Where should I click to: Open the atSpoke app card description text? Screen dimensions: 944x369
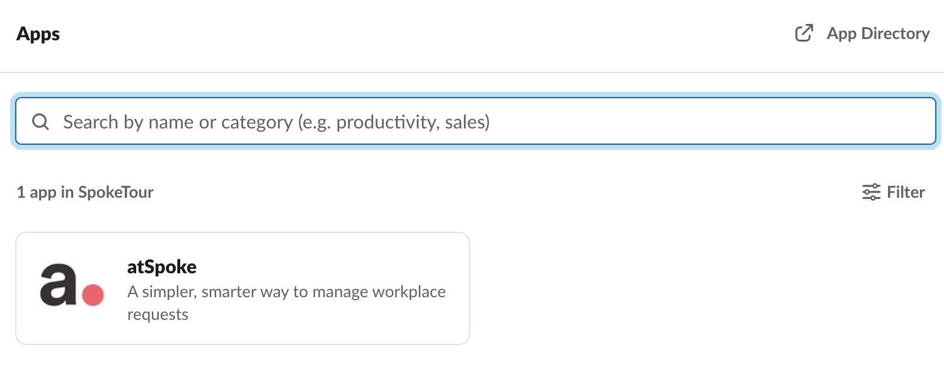(287, 303)
